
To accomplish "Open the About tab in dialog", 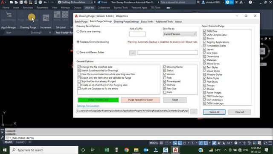I will [178, 22].
